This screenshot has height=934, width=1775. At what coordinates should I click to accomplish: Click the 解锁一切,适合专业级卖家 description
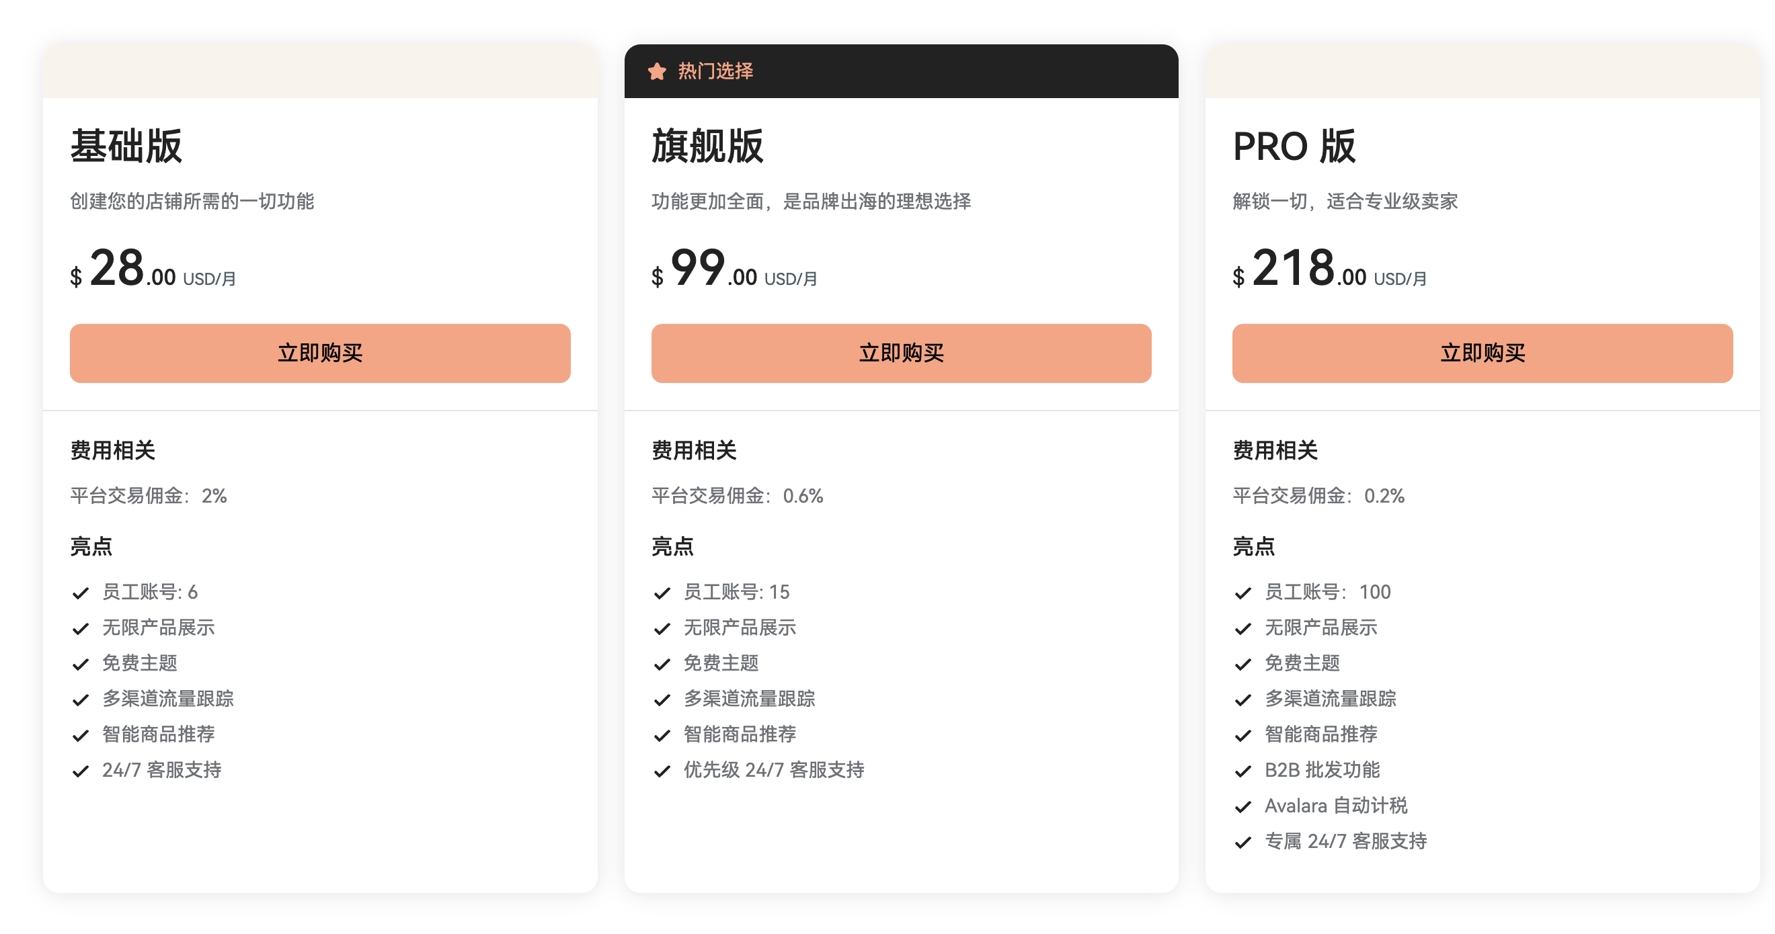[1344, 201]
